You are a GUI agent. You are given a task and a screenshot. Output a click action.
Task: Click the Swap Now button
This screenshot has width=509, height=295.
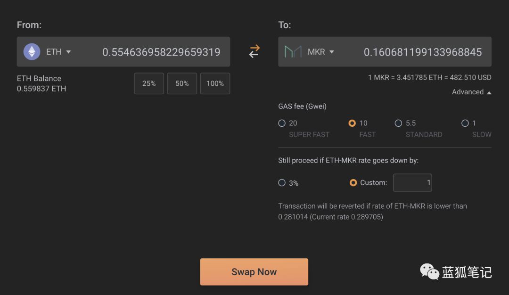click(254, 272)
